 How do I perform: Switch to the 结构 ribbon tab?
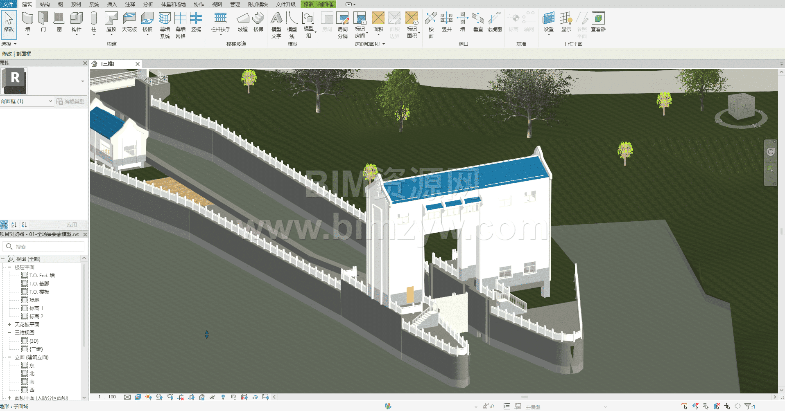(45, 4)
